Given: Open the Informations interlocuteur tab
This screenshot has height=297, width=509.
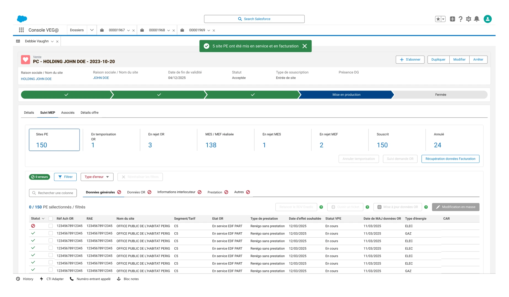Looking at the screenshot, I should point(180,192).
